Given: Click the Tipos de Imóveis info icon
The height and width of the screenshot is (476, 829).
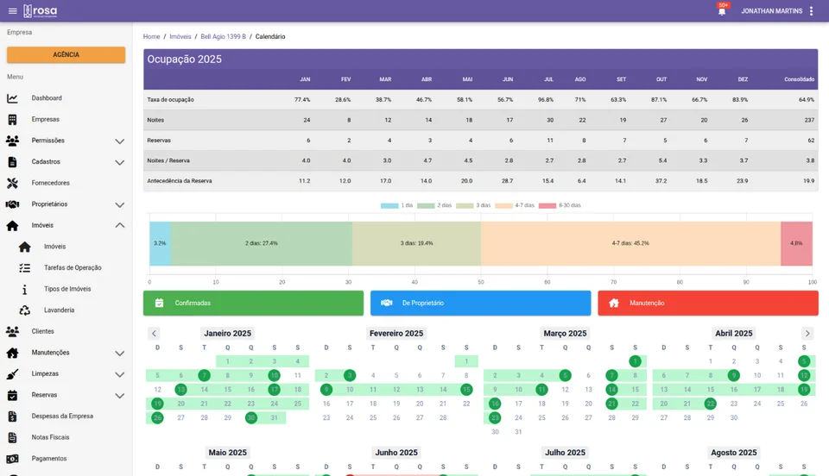Looking at the screenshot, I should coord(25,290).
